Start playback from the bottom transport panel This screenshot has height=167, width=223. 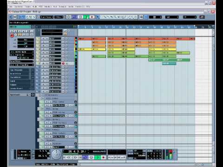point(98,157)
